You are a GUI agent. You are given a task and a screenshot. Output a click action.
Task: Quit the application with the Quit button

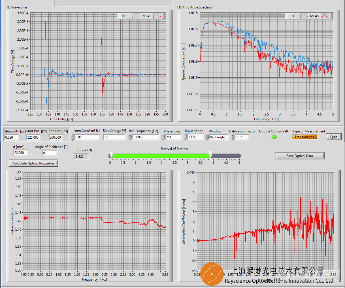(x=333, y=137)
